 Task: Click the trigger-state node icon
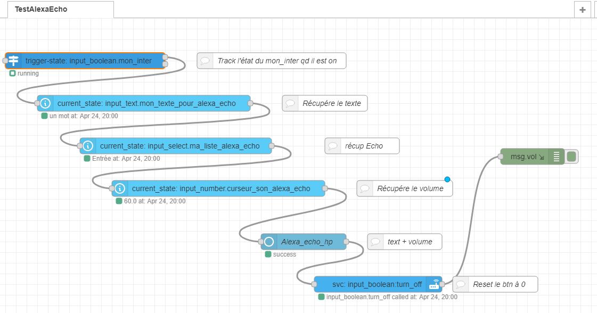coord(13,61)
